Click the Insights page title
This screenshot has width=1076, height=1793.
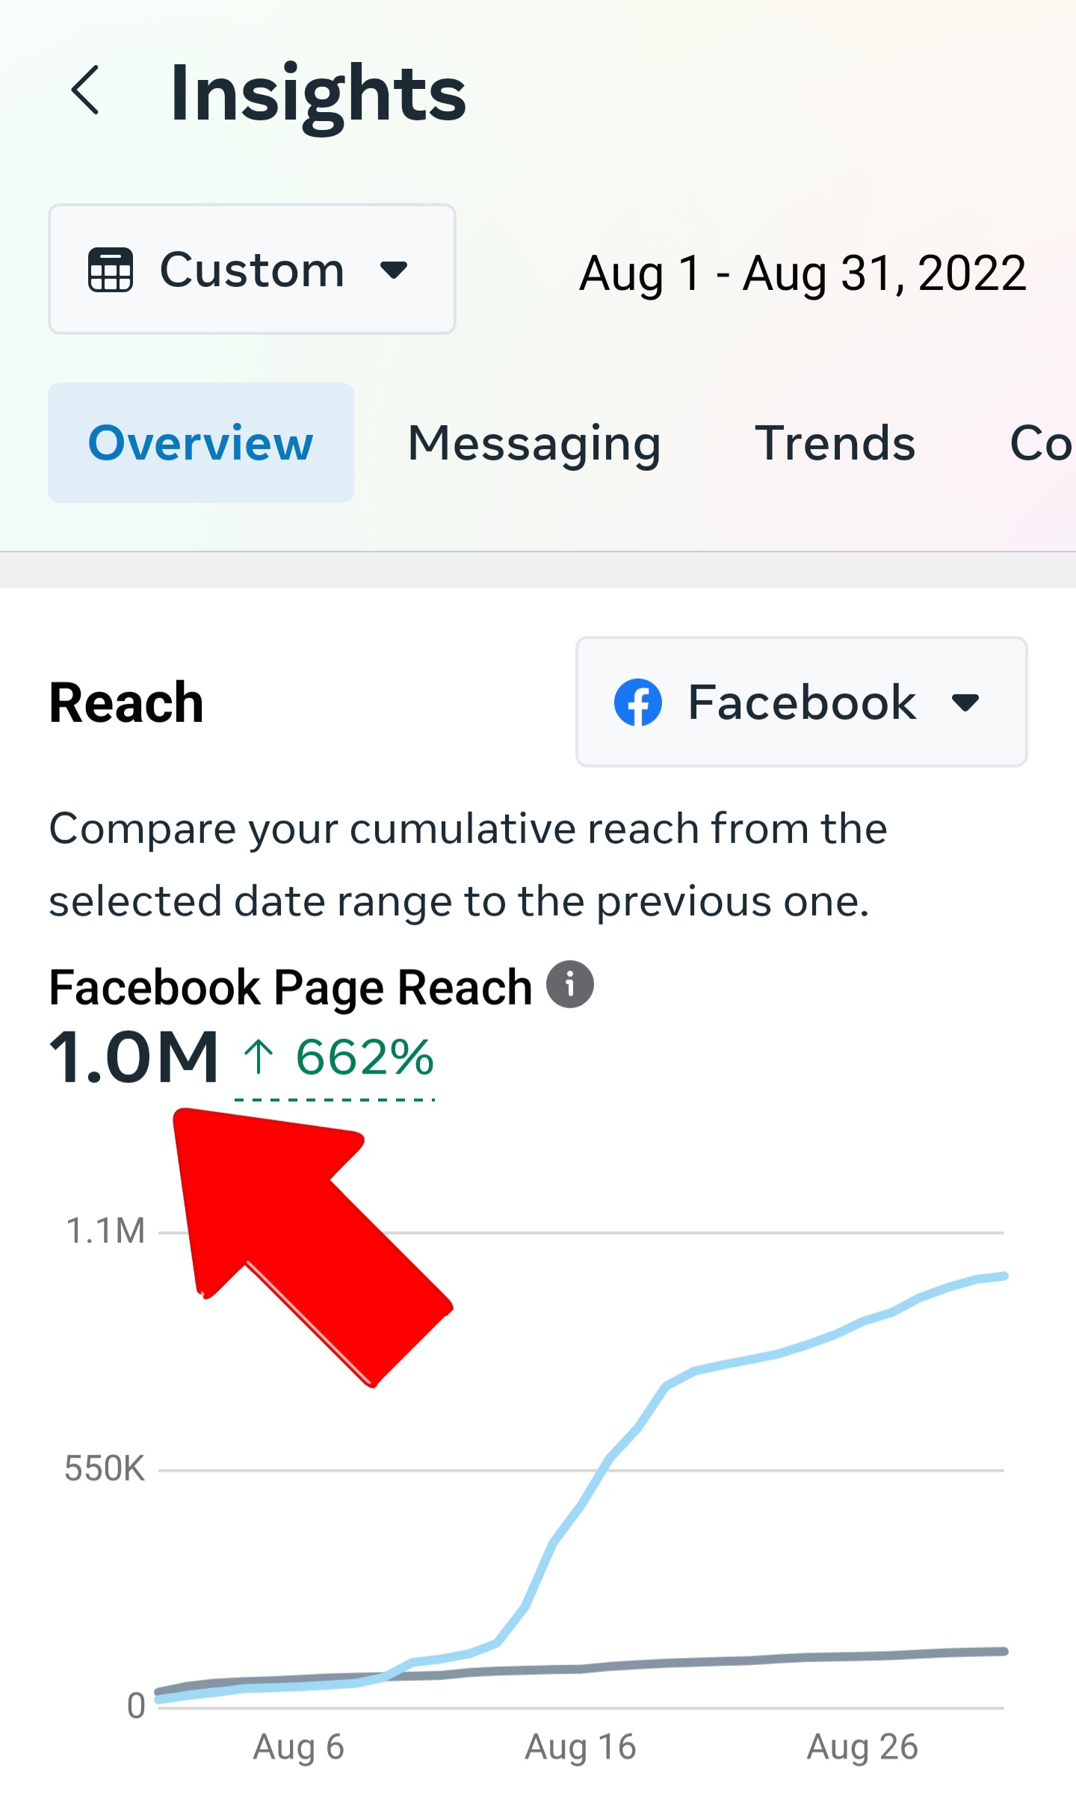click(318, 95)
